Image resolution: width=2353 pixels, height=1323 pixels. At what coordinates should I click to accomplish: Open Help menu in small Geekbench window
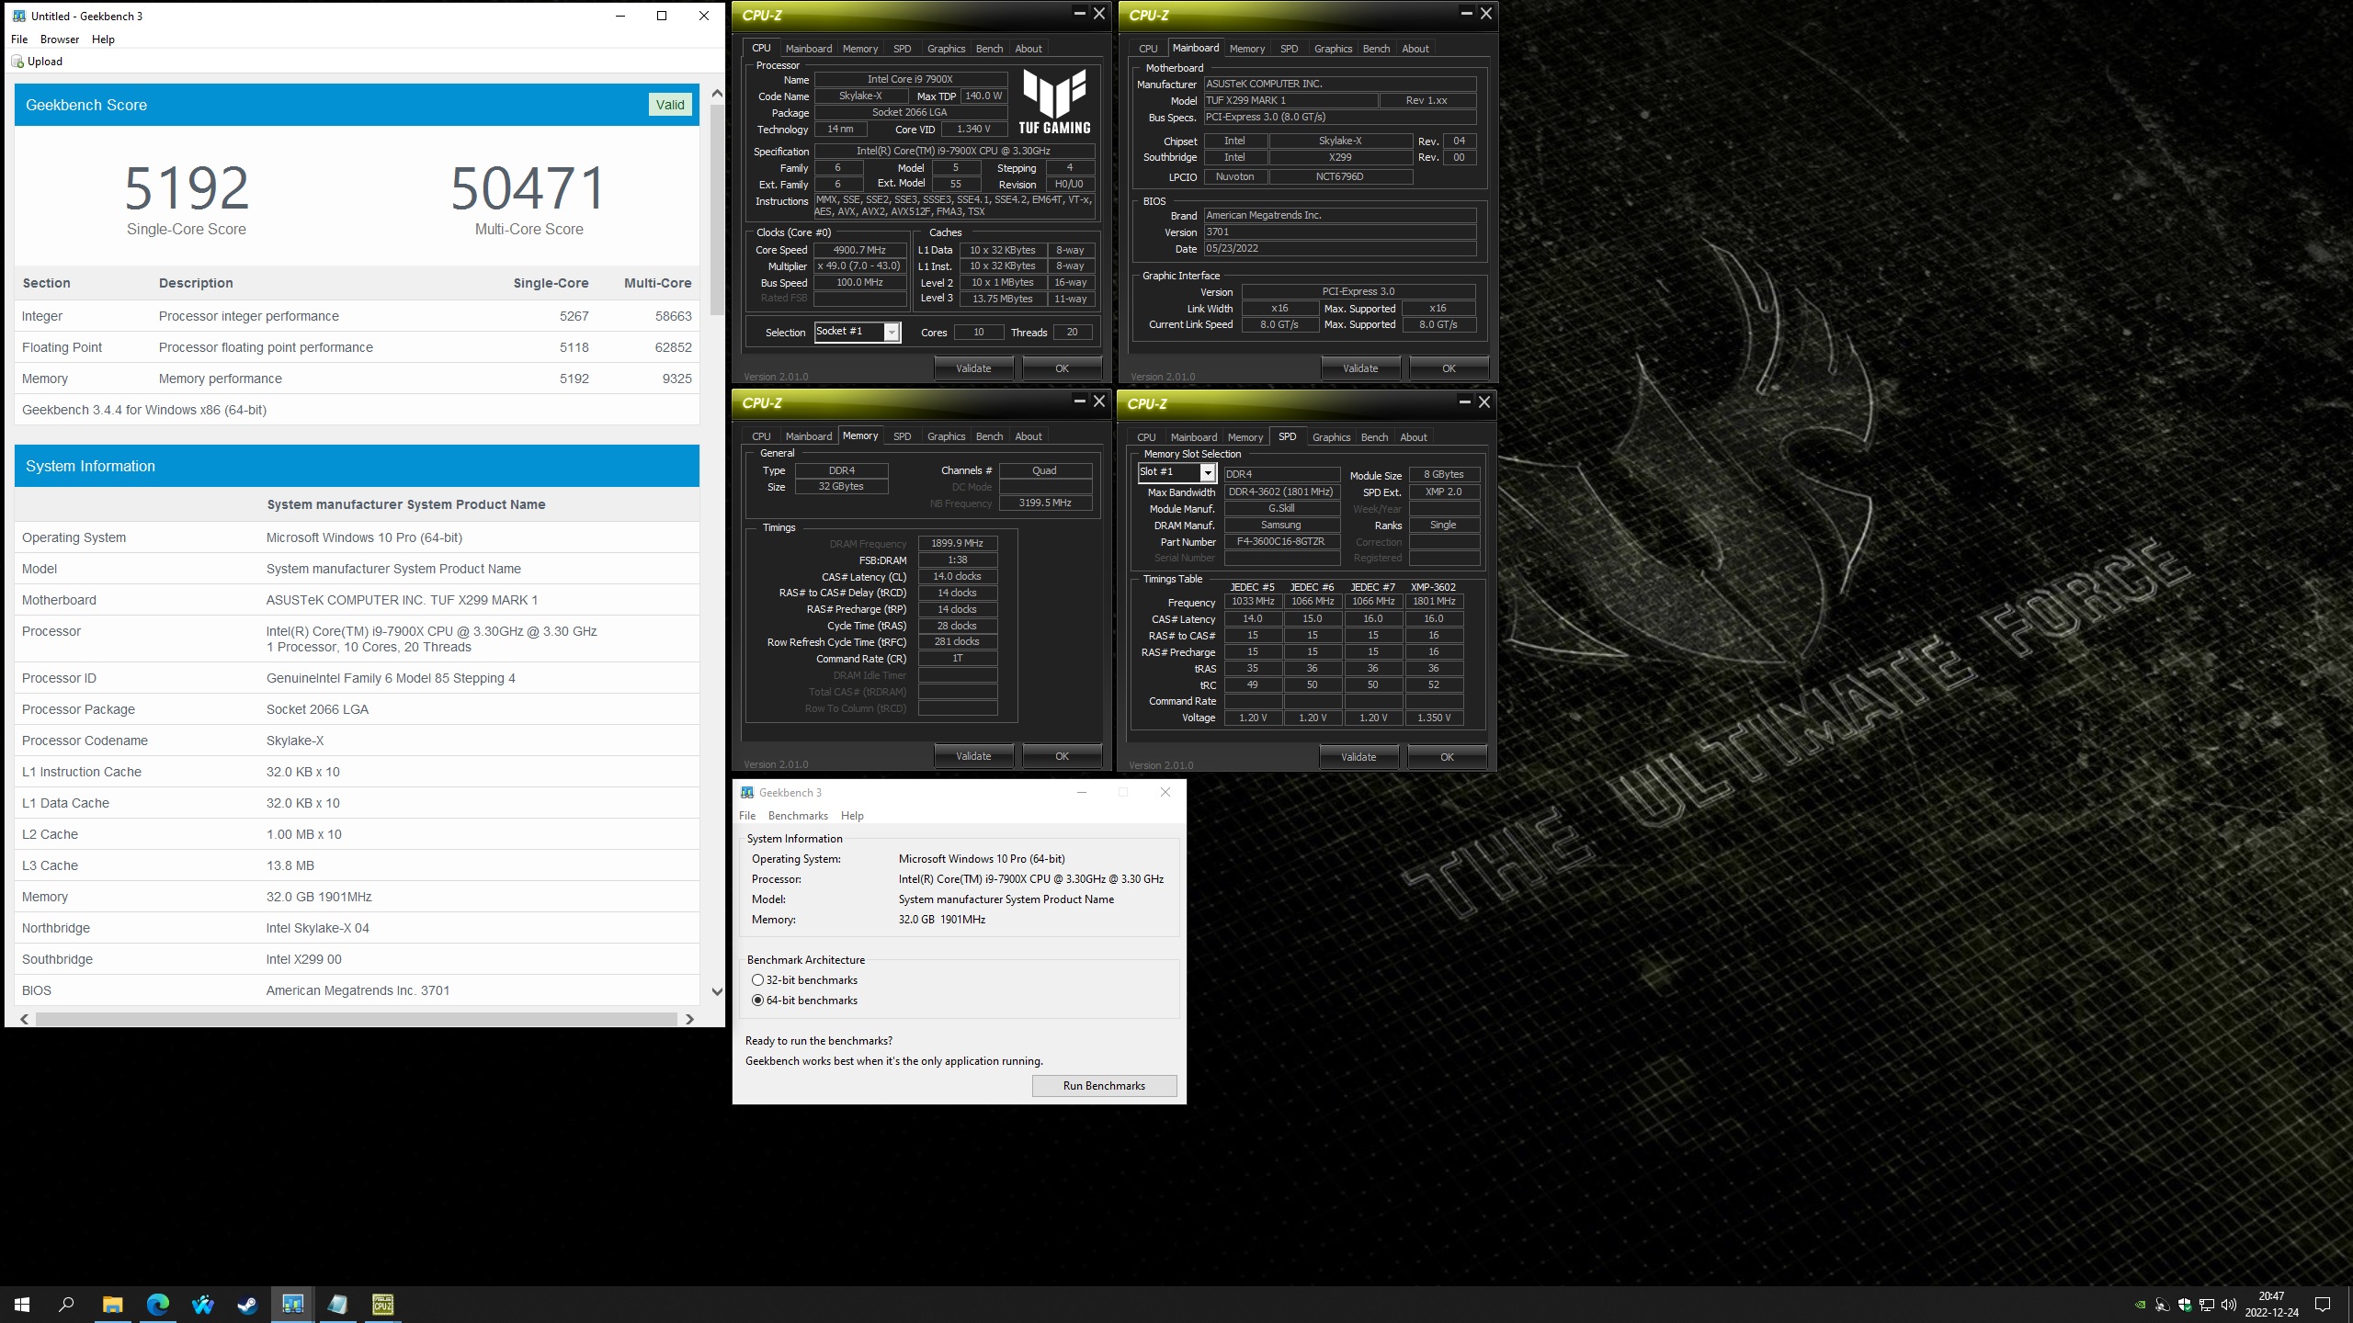[852, 816]
